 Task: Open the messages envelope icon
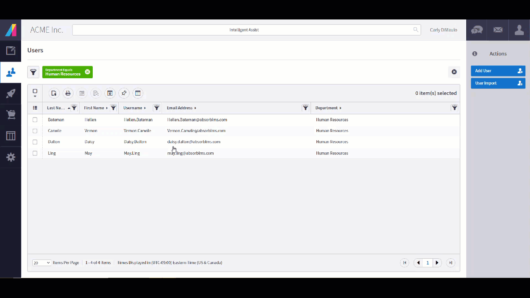[498, 30]
